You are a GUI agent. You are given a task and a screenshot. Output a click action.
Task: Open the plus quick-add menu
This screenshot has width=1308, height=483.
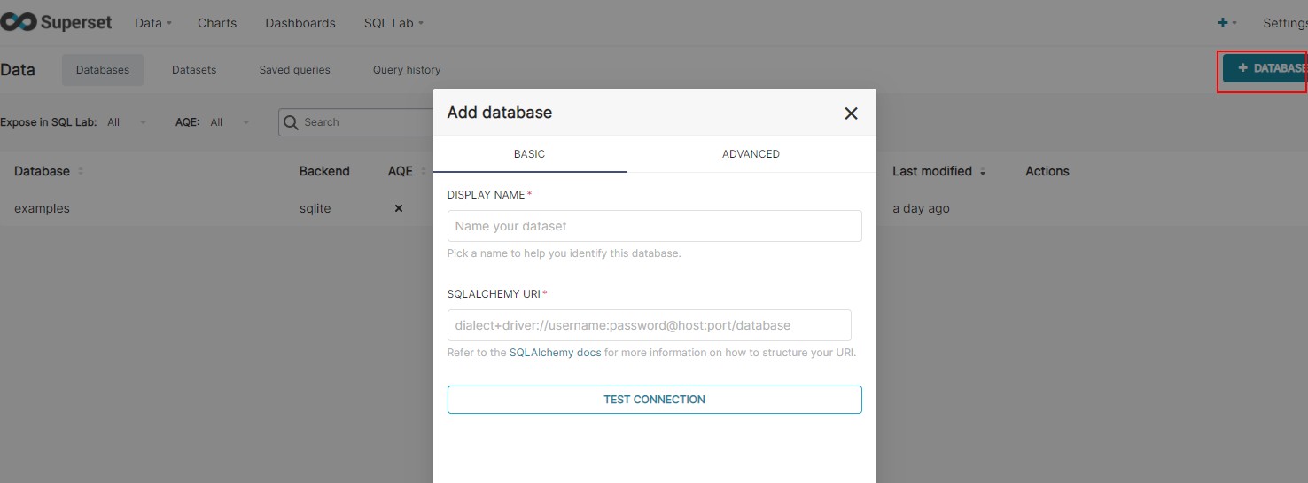1227,23
